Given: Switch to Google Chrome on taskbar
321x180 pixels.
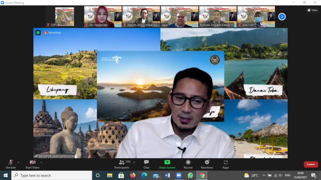Looking at the screenshot, I should tap(202, 175).
